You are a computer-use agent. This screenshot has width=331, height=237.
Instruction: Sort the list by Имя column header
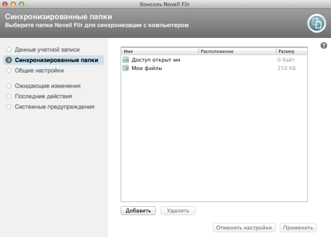[x=160, y=51]
